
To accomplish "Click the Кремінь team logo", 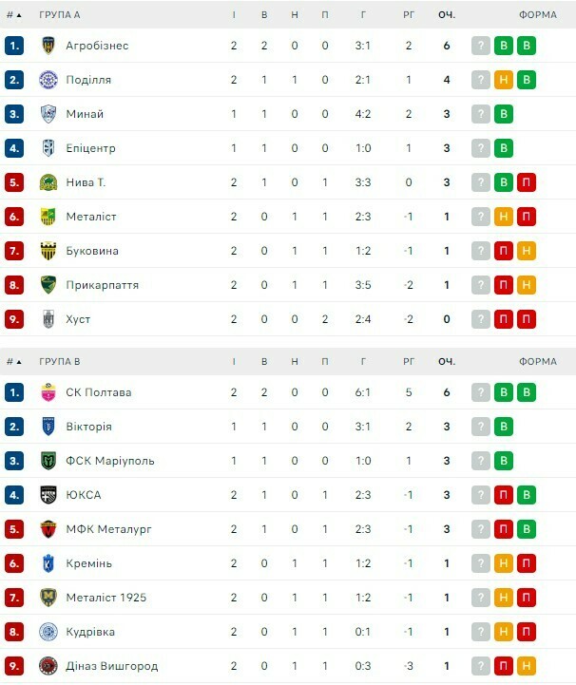I will 48,563.
